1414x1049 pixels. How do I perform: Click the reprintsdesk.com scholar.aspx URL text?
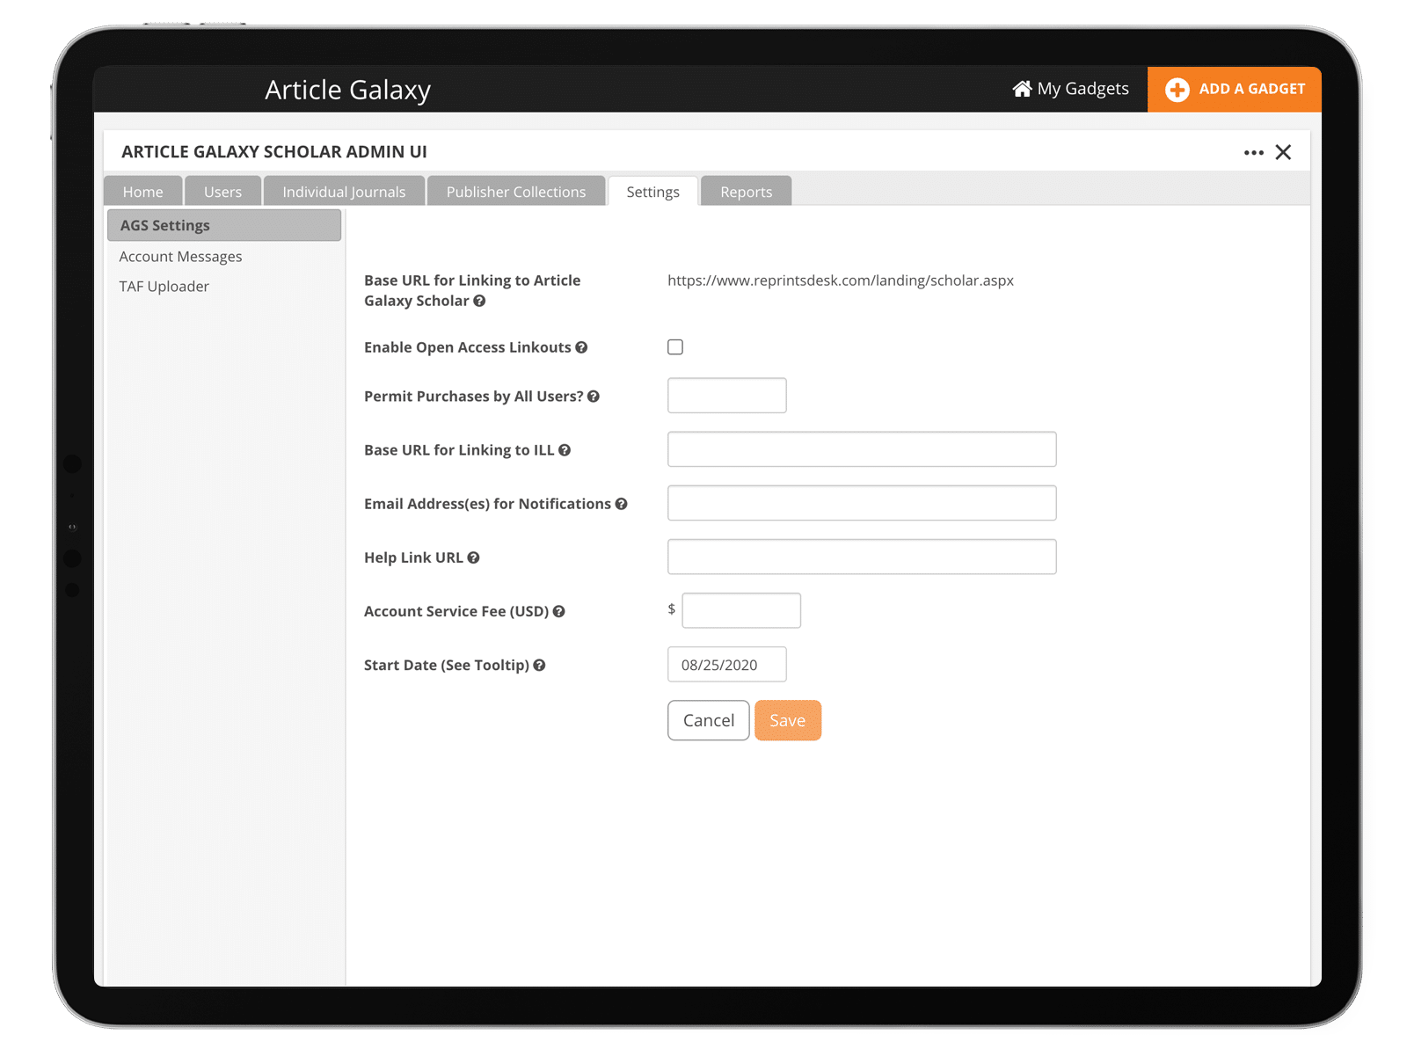pos(841,280)
